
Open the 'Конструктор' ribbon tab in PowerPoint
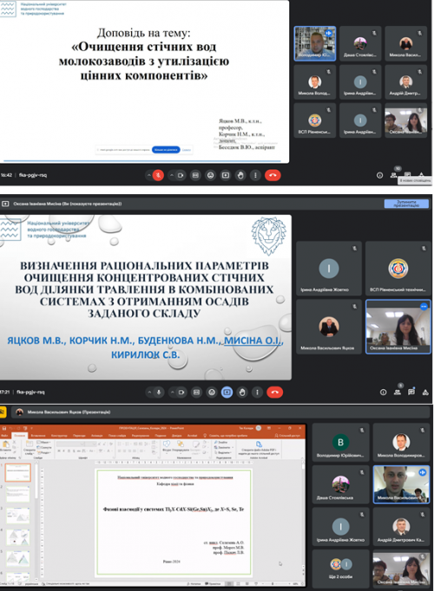point(59,435)
